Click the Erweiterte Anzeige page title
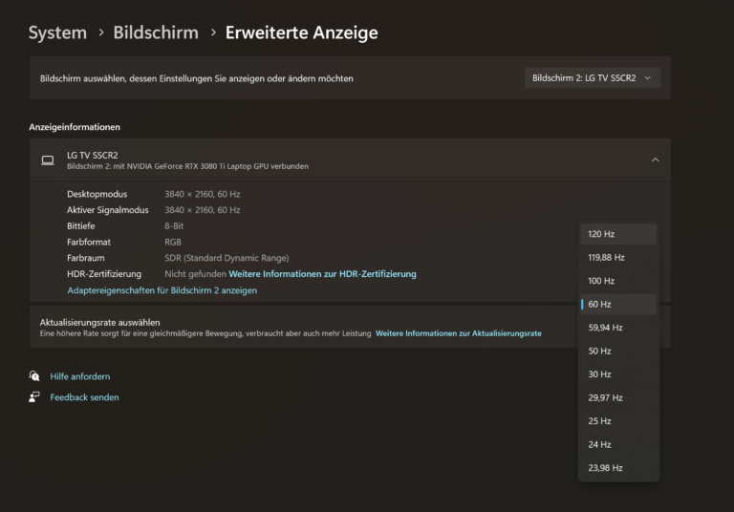Screen dimensions: 734x512 [301, 32]
